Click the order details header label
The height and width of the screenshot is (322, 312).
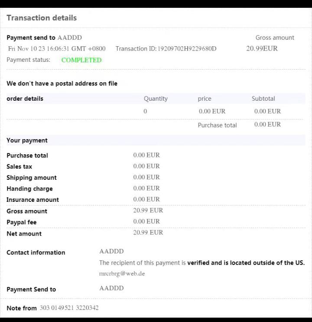click(25, 99)
